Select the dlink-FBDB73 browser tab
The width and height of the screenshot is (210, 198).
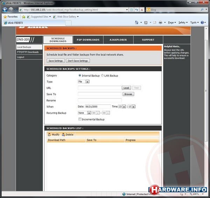[x=34, y=23]
